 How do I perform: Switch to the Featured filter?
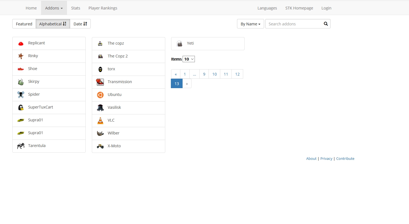click(x=24, y=24)
